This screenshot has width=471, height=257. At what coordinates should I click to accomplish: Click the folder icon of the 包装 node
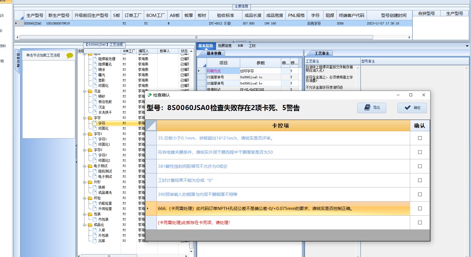point(90,214)
